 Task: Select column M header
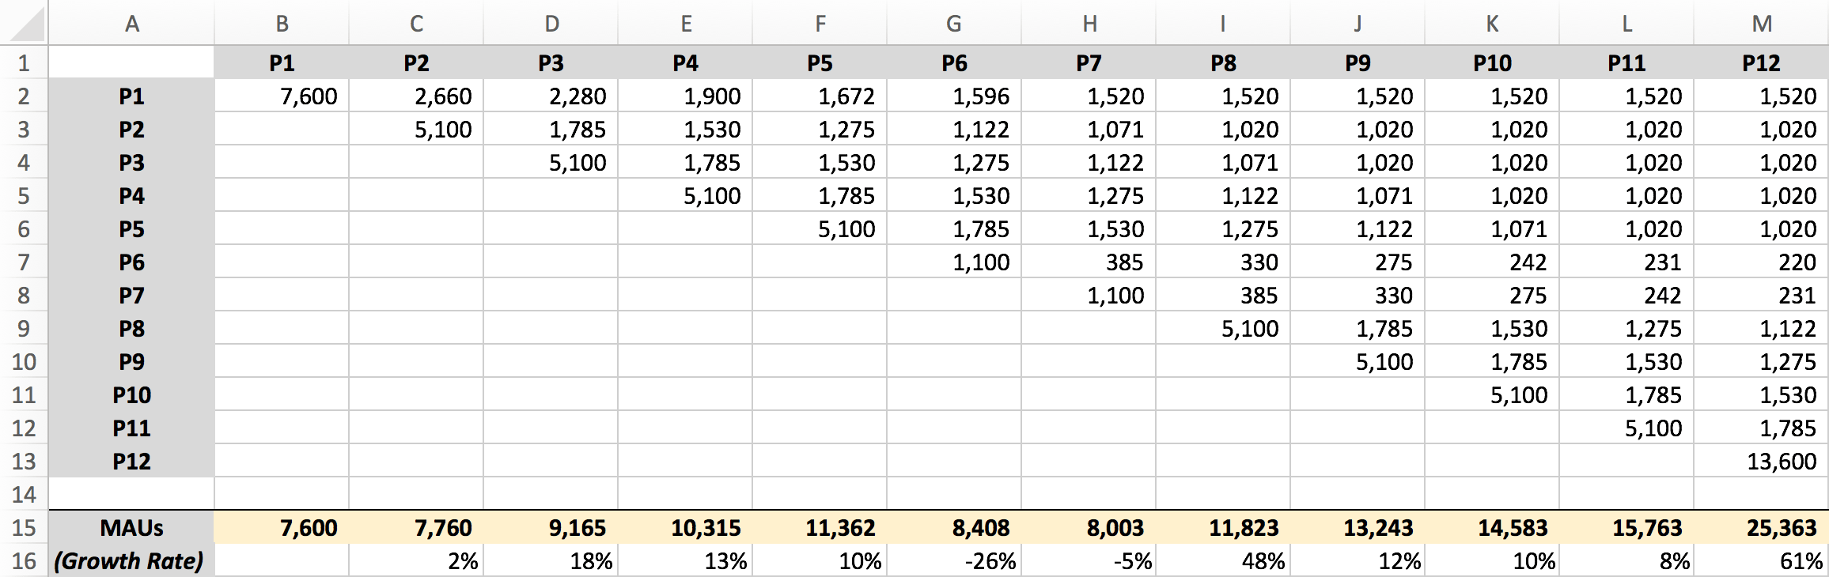pyautogui.click(x=1761, y=22)
